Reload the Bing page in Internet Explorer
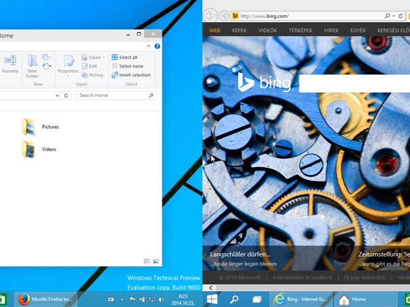This screenshot has height=307, width=410. (x=400, y=16)
